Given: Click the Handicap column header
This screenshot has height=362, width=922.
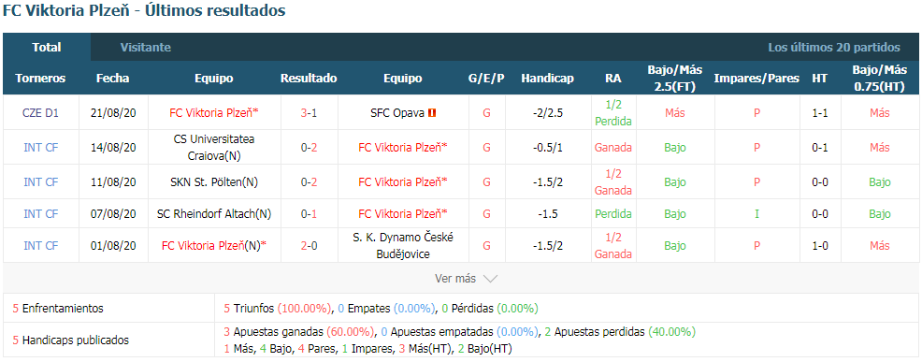Looking at the screenshot, I should (x=547, y=79).
